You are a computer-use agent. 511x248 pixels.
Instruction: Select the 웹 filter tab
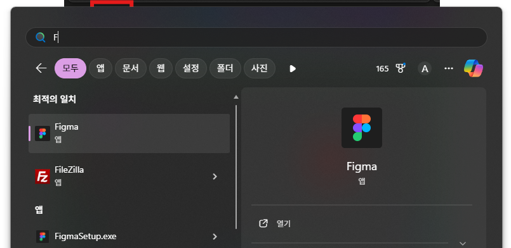161,68
